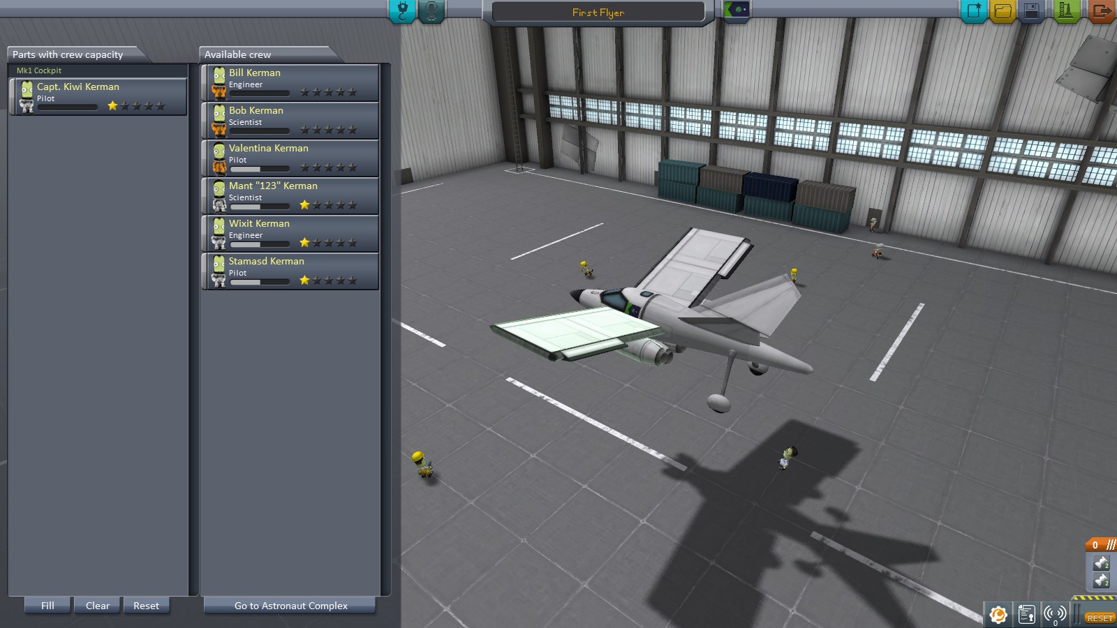The height and width of the screenshot is (628, 1117).
Task: Select the lower engine stage icon
Action: coord(1101,581)
